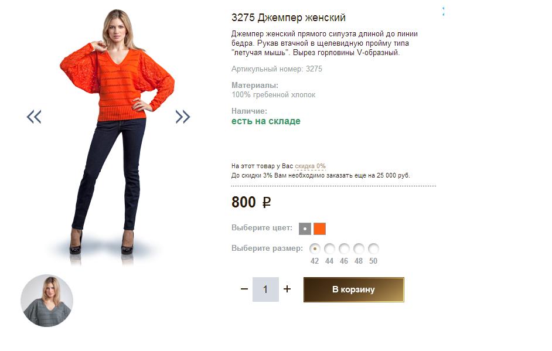
Task: Show next product photo with right arrows
Action: tap(183, 117)
